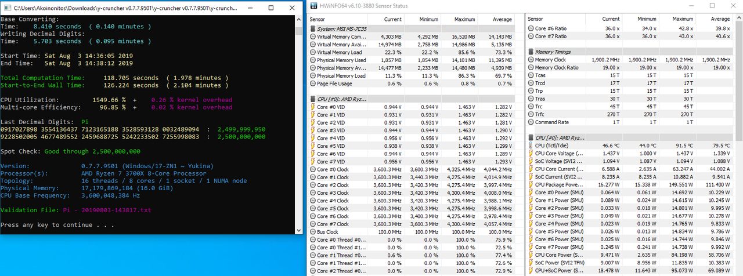
Task: Click the Core #0 VID lightning icon
Action: [x=313, y=107]
